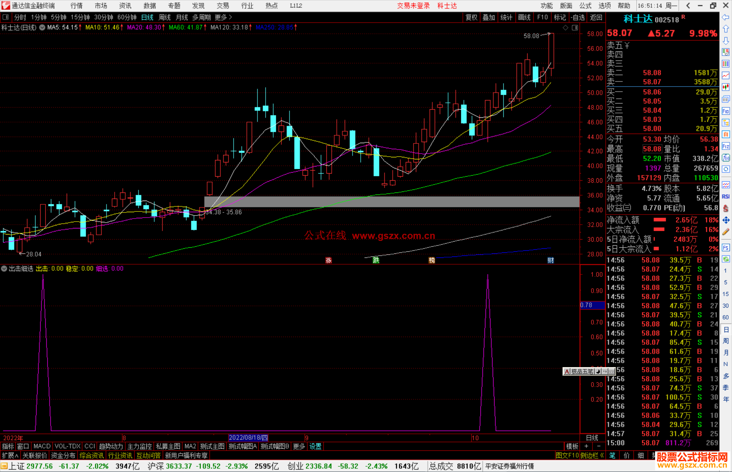
Task: Open the 公式 menu
Action: [x=585, y=6]
